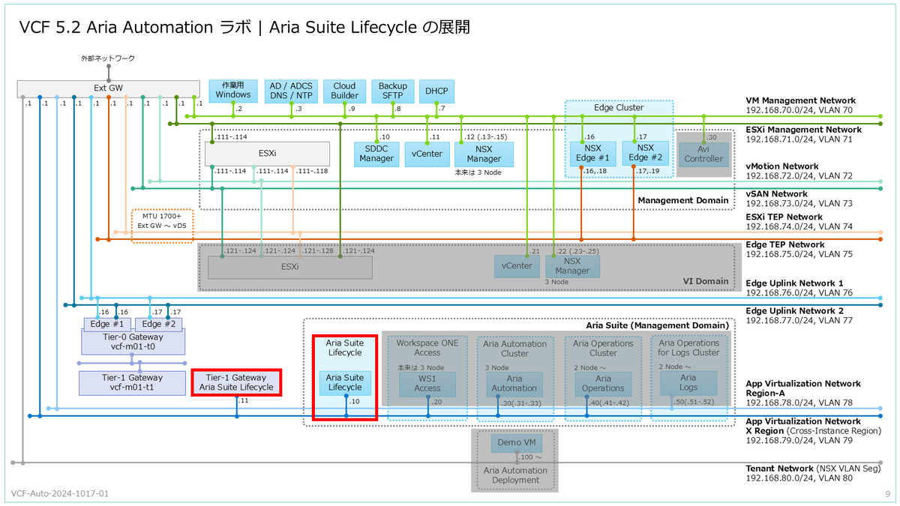Select 'App Virtualization Network Region-A' label
Viewport: 900px width, 506px height.
[x=803, y=388]
